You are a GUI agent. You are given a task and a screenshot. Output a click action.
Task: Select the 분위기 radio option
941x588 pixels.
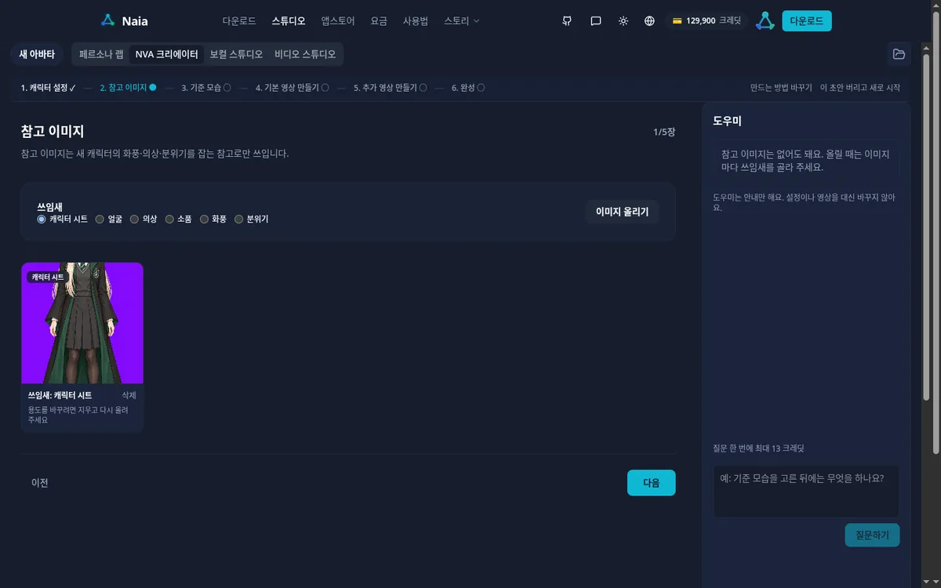239,220
